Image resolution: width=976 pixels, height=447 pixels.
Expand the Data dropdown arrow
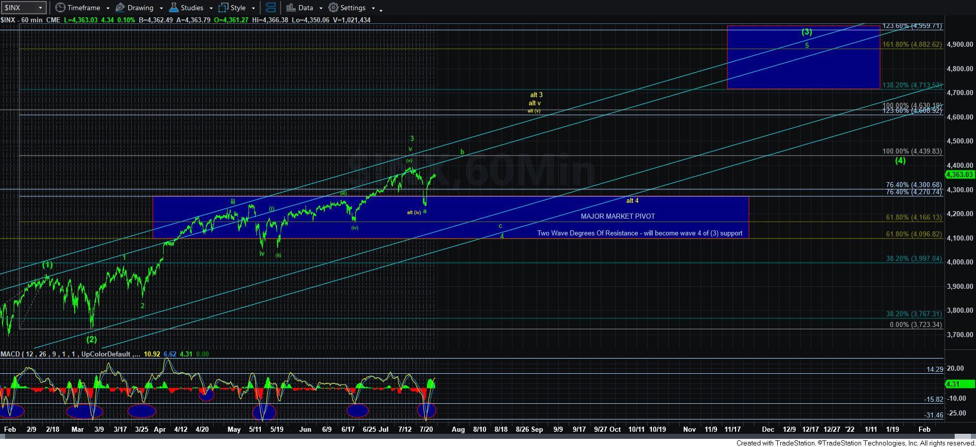pos(321,8)
